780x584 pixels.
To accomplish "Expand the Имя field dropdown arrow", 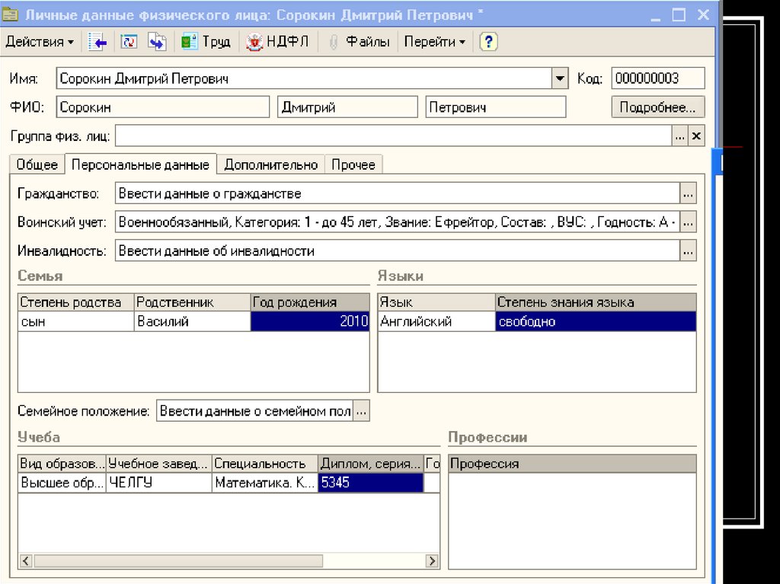I will click(560, 78).
